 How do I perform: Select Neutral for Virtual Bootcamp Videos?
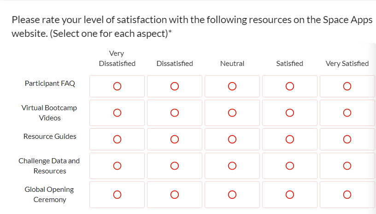point(232,113)
